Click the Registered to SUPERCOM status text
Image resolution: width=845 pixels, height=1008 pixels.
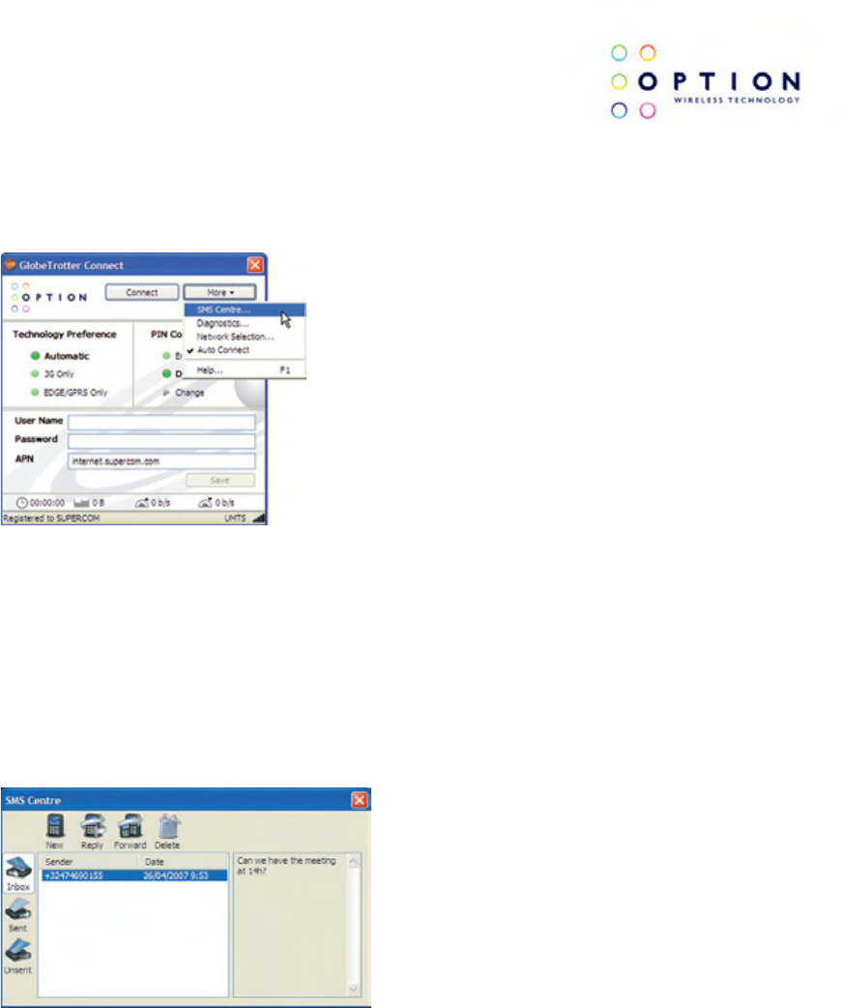pos(51,519)
